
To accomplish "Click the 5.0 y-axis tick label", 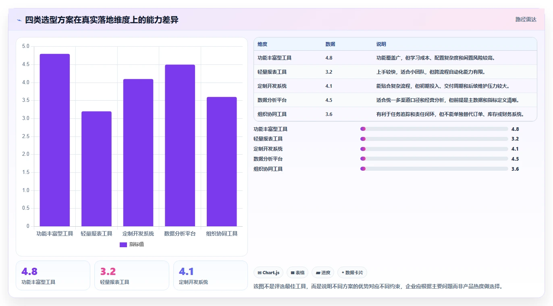I will pos(26,46).
